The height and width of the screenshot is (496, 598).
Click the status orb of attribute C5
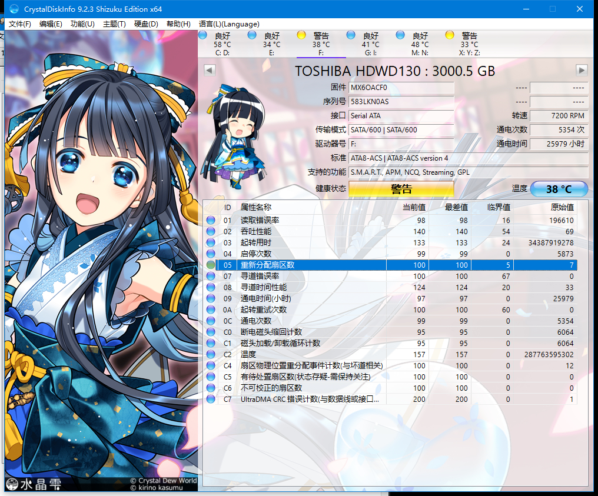click(211, 377)
